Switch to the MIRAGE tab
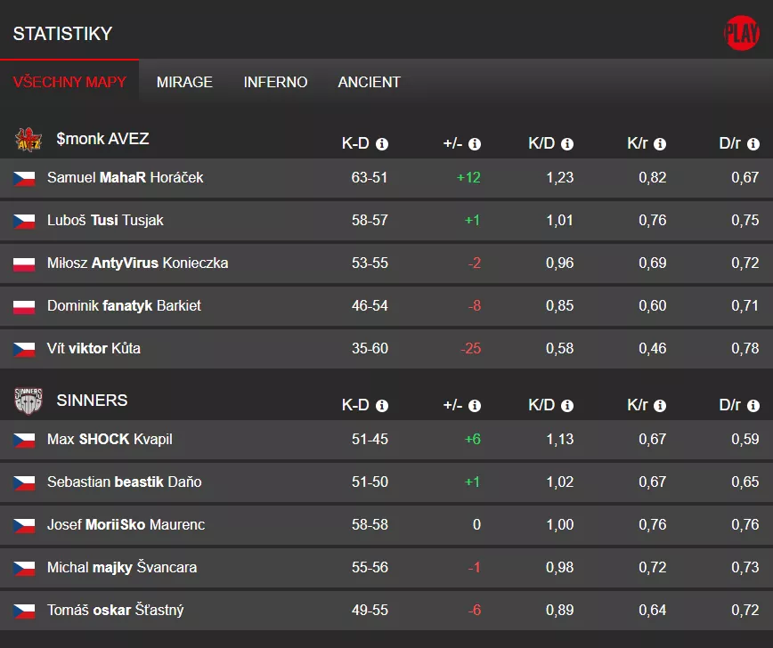 pos(184,82)
